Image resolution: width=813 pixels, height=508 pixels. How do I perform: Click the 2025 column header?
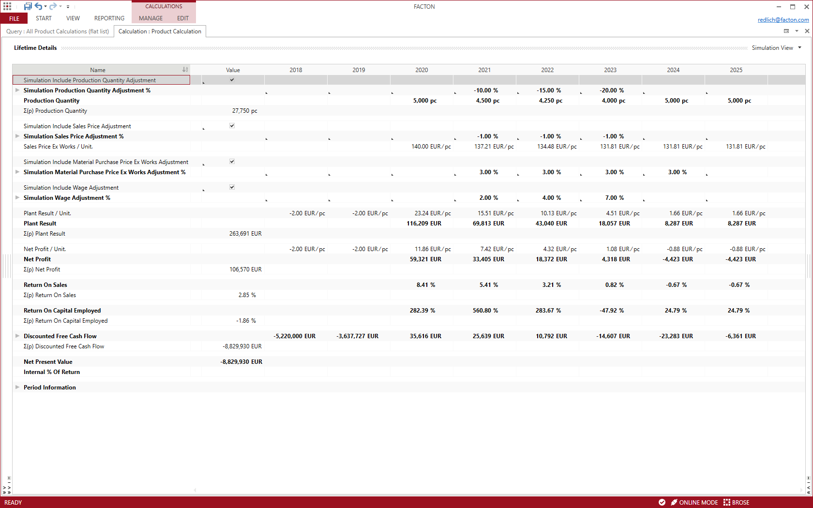736,70
